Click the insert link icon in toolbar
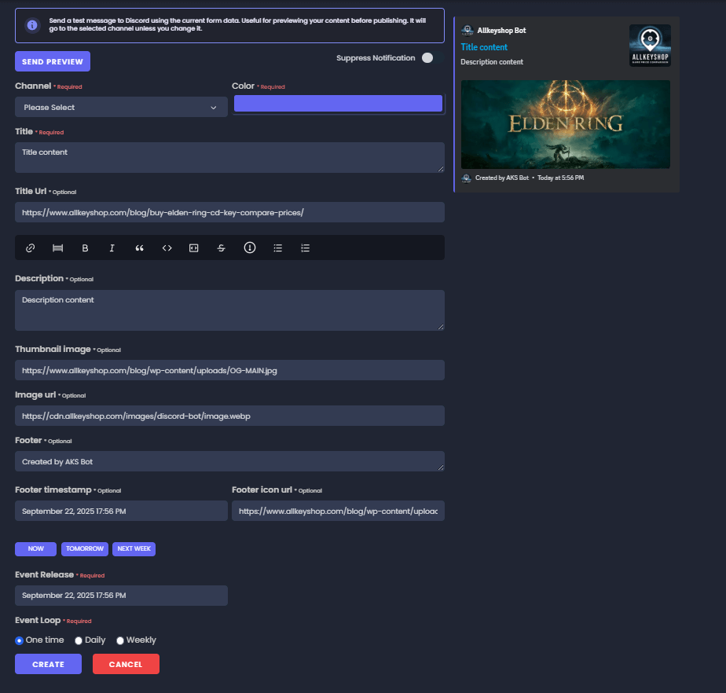 [x=31, y=247]
